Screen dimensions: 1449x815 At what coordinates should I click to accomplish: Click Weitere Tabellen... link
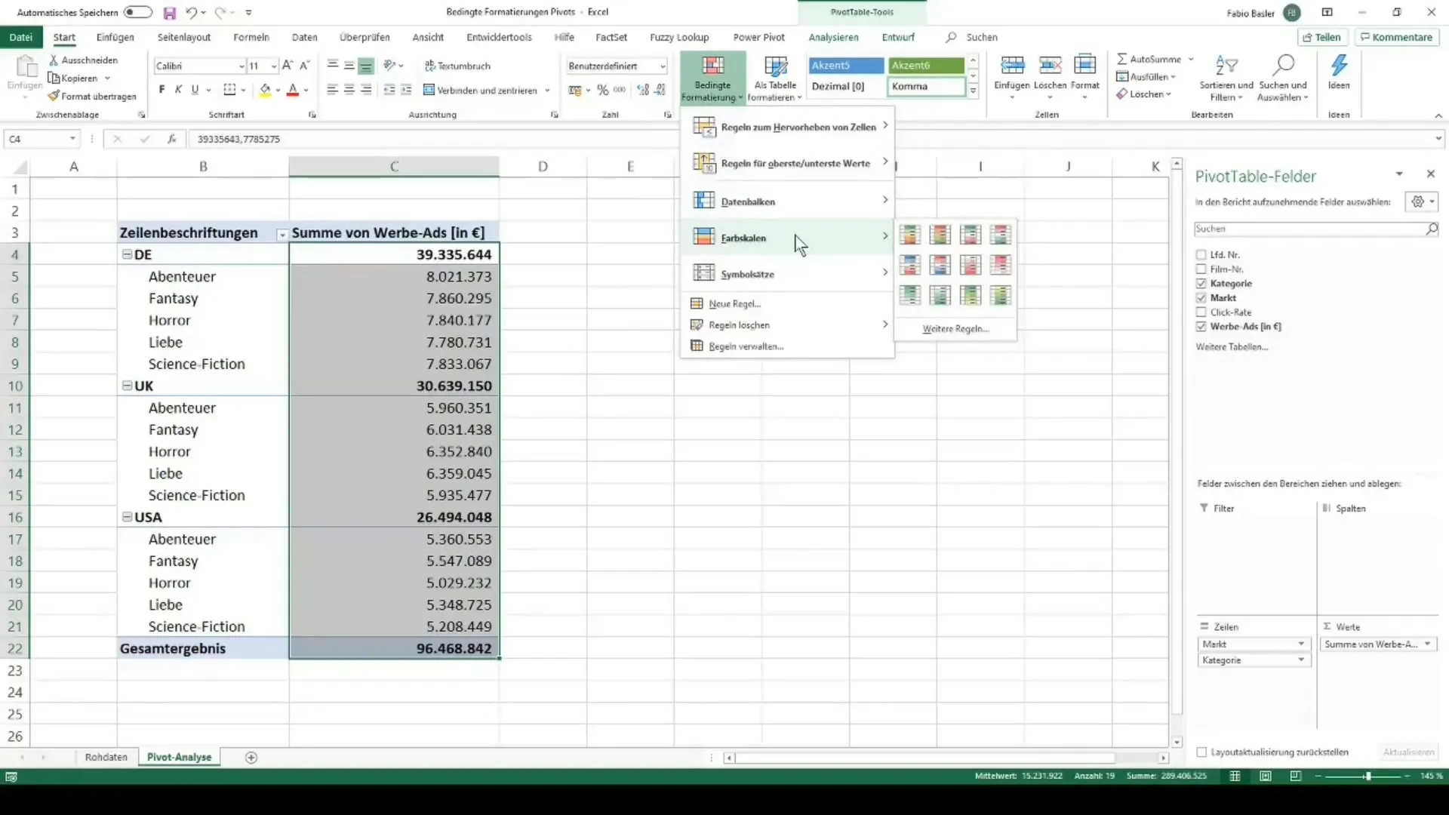[x=1232, y=347]
